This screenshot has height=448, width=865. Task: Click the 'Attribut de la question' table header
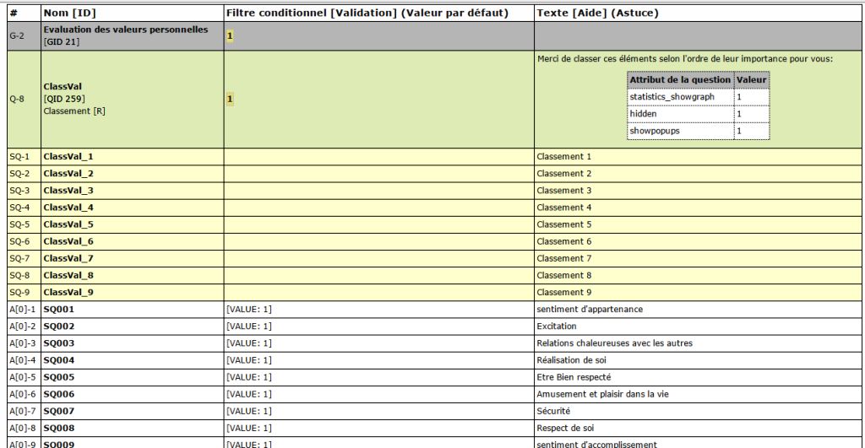click(681, 80)
